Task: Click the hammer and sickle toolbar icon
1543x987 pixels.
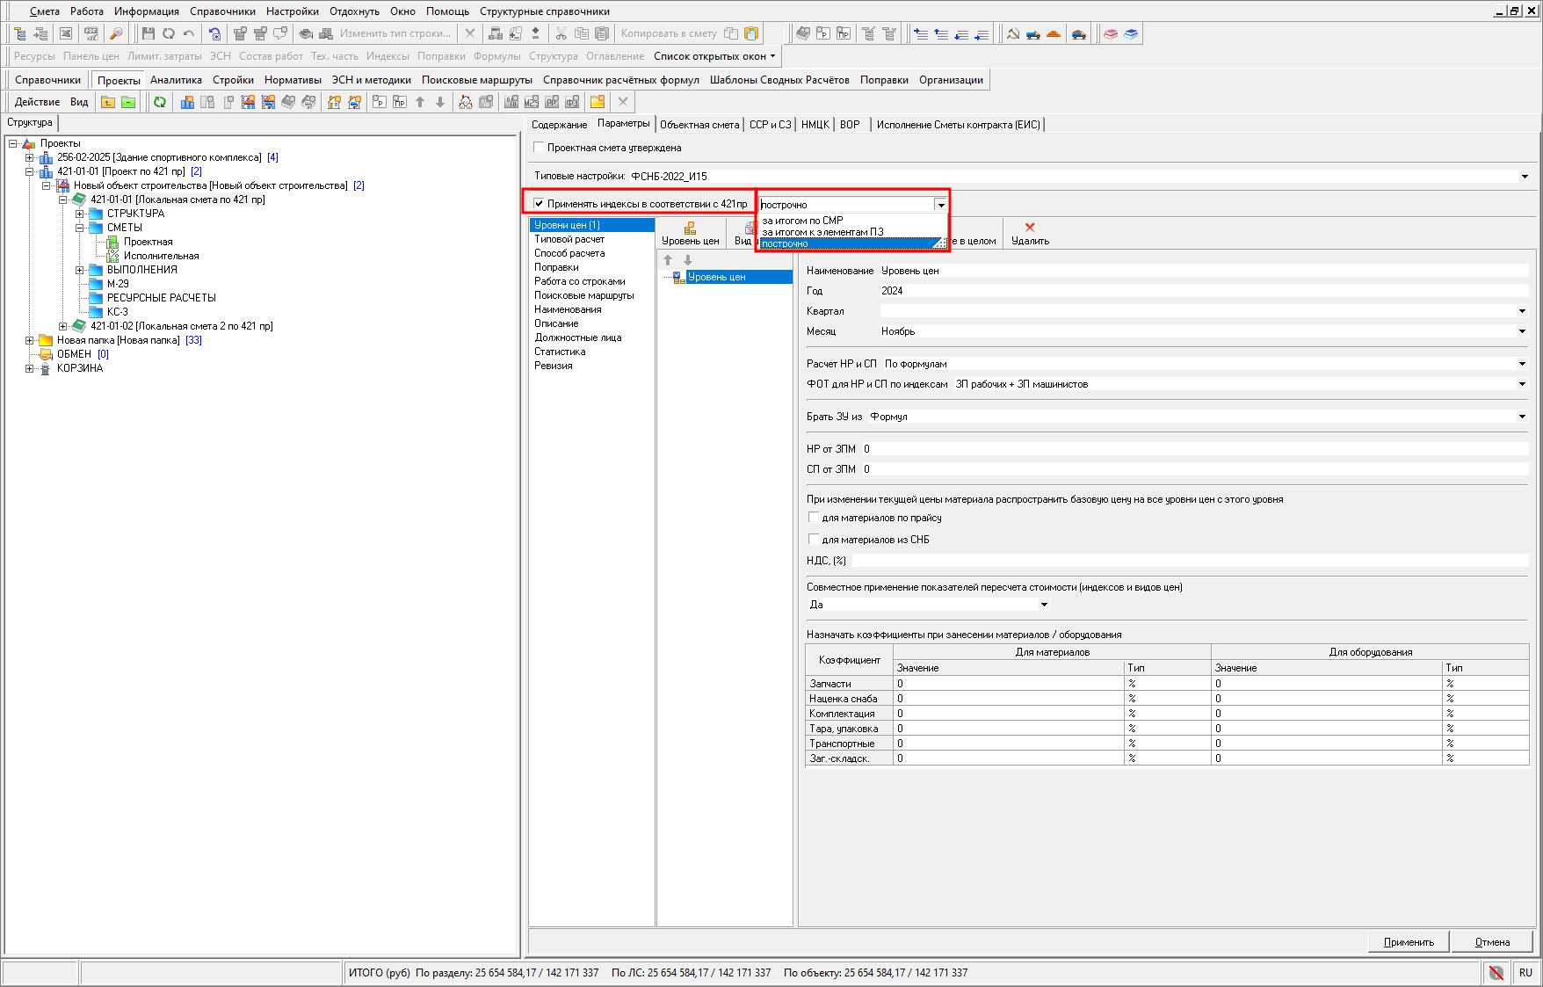Action: 1012,33
